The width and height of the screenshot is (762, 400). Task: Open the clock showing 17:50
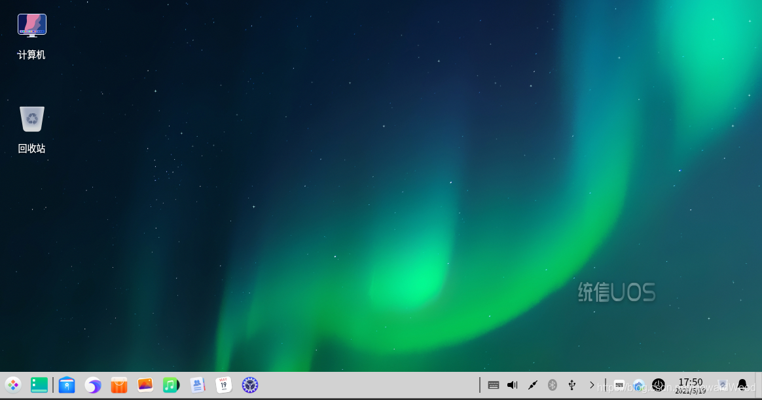coord(691,386)
